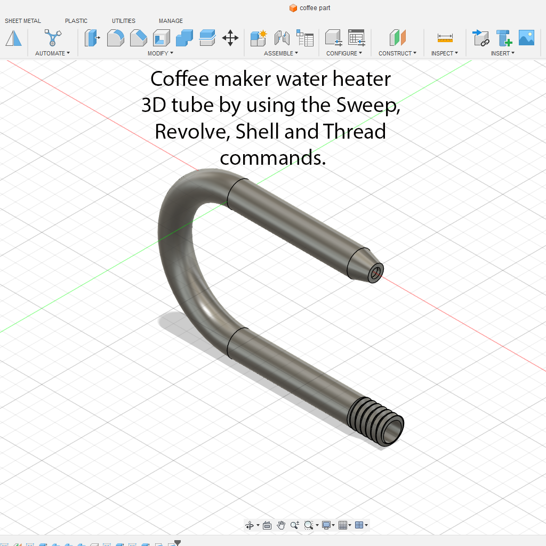Image resolution: width=546 pixels, height=546 pixels.
Task: Click the Insert McMaster-Carr component icon
Action: (504, 38)
